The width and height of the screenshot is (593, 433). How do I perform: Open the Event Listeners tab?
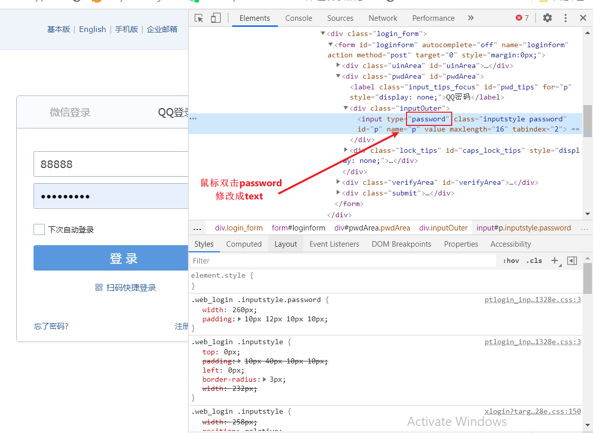coord(334,244)
